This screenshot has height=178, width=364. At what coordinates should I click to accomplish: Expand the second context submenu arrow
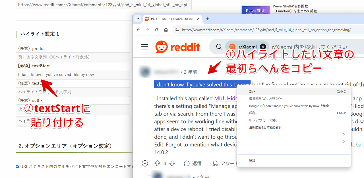(x=344, y=142)
